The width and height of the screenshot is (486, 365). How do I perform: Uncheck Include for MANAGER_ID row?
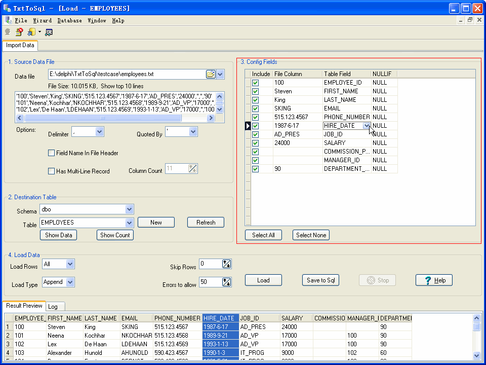click(x=255, y=161)
